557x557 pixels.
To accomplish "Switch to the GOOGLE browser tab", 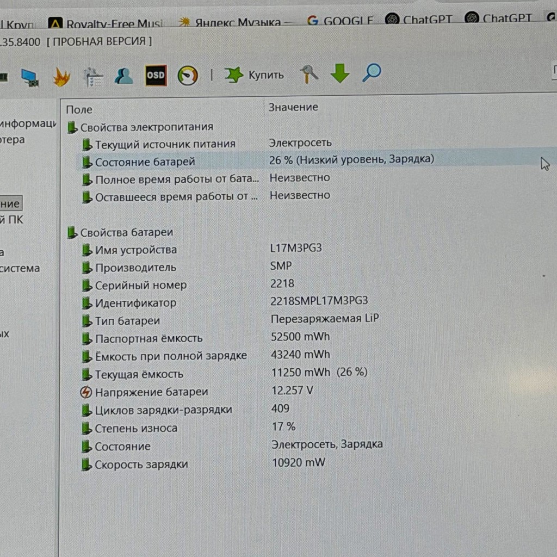I will click(341, 21).
